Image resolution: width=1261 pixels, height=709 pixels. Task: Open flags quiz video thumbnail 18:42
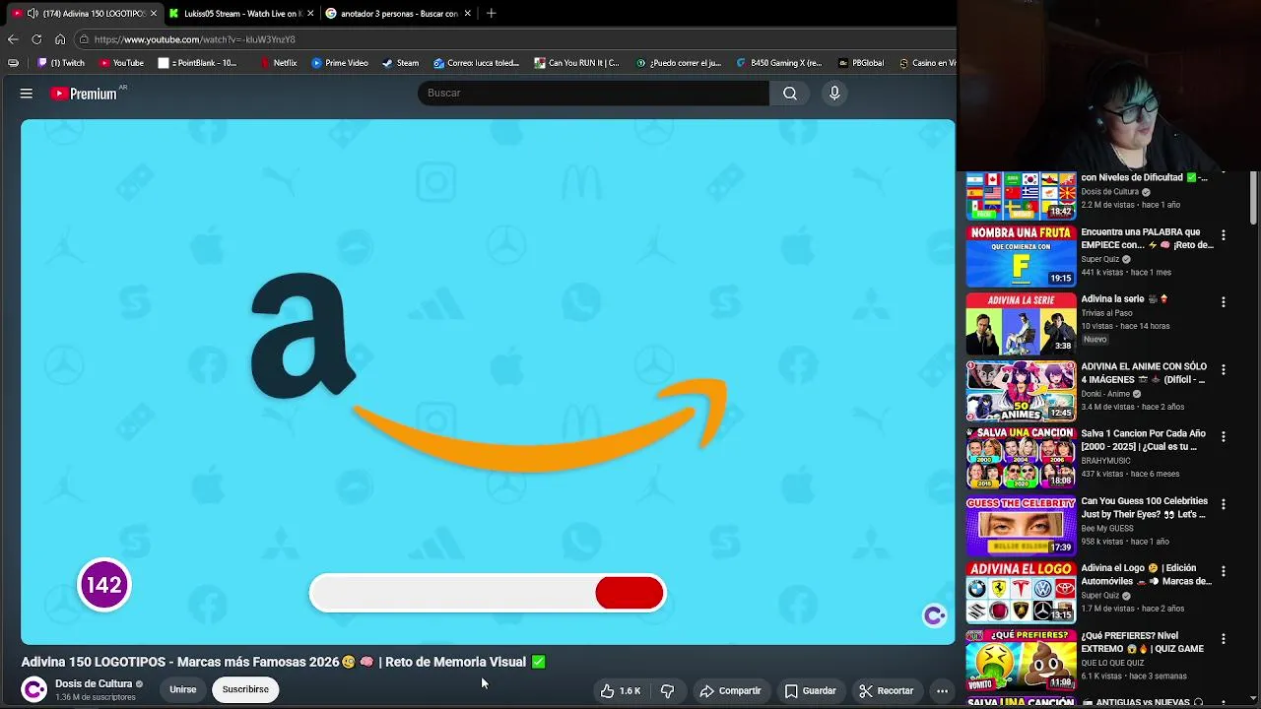1021,196
